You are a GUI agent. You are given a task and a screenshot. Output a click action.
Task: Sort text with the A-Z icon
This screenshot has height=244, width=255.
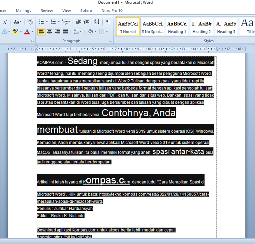(x=97, y=22)
